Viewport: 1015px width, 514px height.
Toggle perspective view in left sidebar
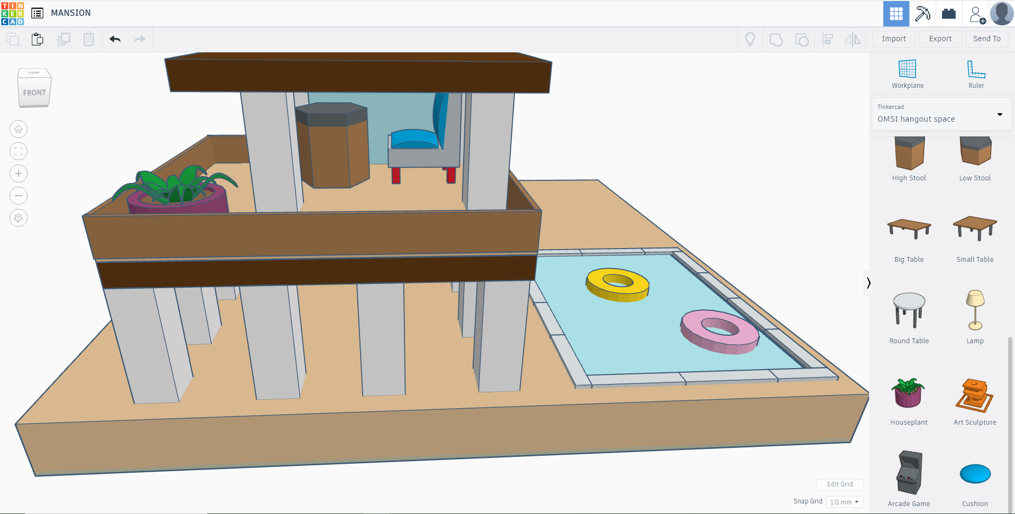pyautogui.click(x=19, y=217)
